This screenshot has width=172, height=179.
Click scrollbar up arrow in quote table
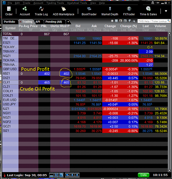(169, 34)
